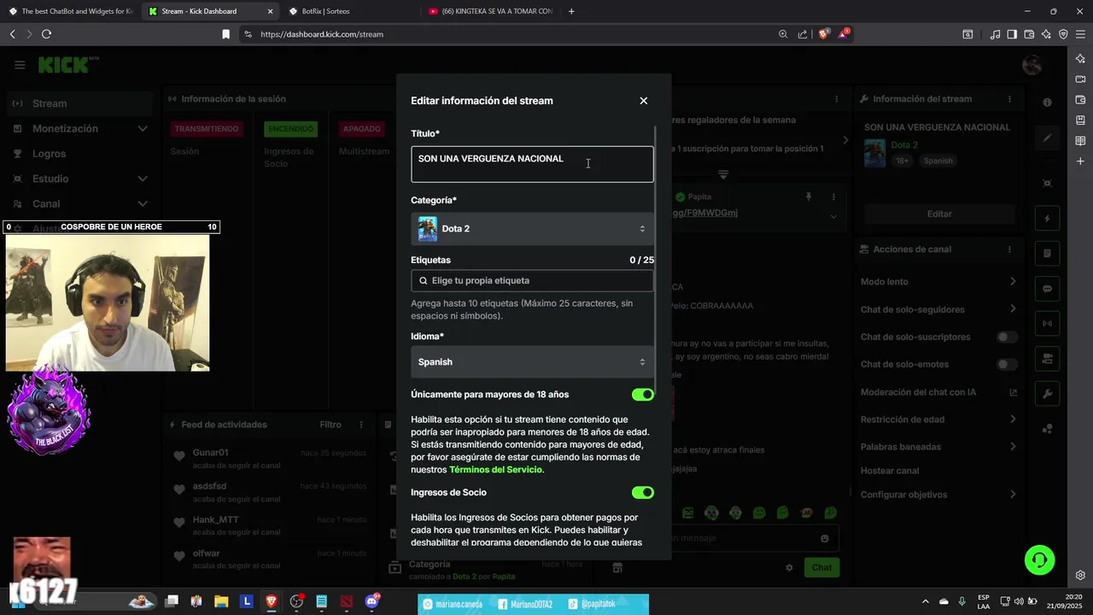Click Hostear canal
The height and width of the screenshot is (615, 1093).
click(x=890, y=471)
